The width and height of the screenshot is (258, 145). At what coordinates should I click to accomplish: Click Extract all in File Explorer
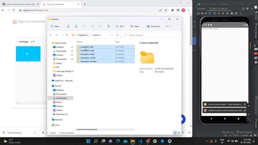[153, 26]
